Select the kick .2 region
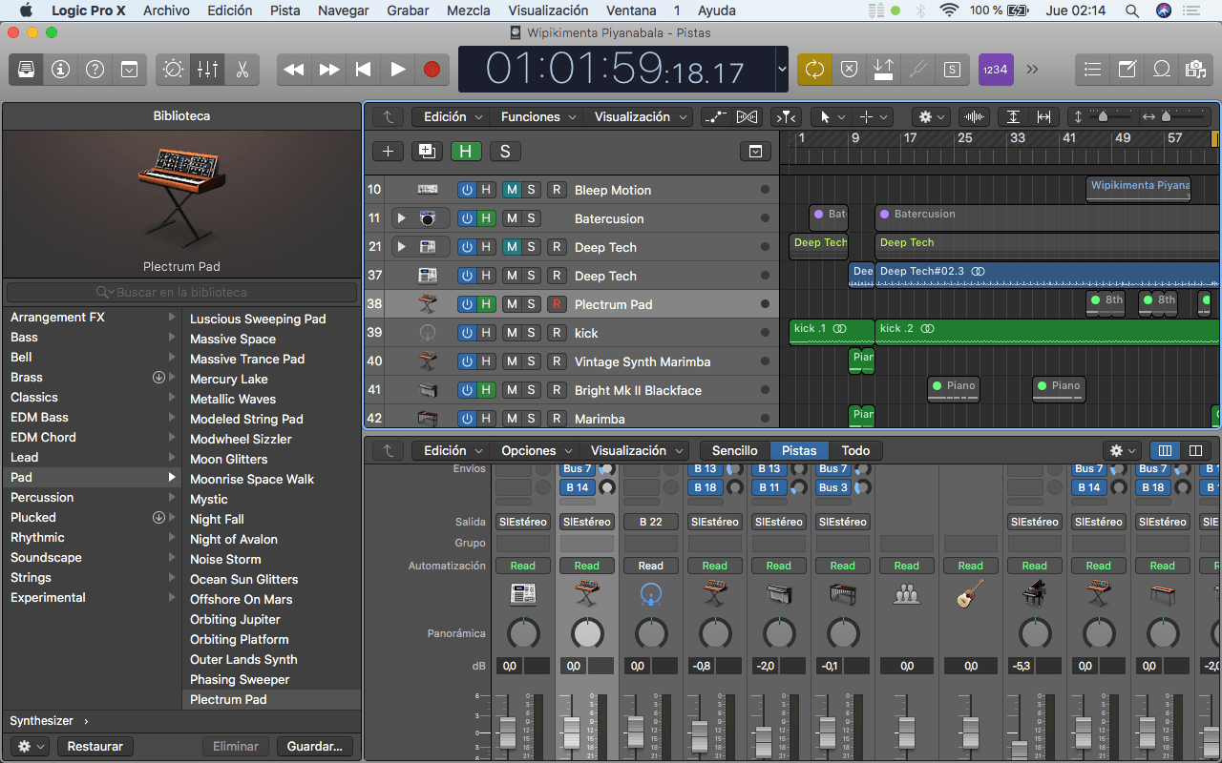 [1047, 332]
